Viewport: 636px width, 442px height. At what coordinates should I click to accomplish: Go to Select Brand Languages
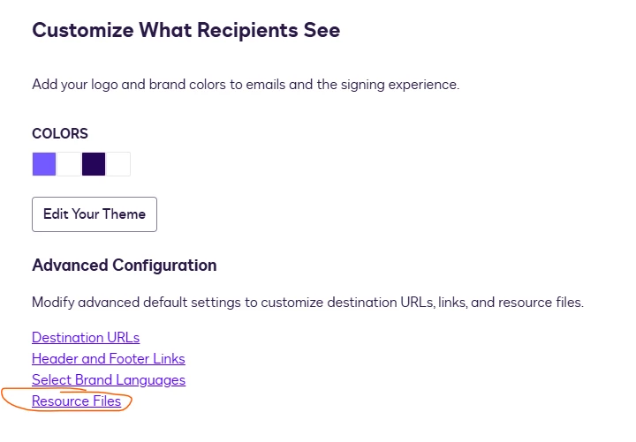point(109,380)
